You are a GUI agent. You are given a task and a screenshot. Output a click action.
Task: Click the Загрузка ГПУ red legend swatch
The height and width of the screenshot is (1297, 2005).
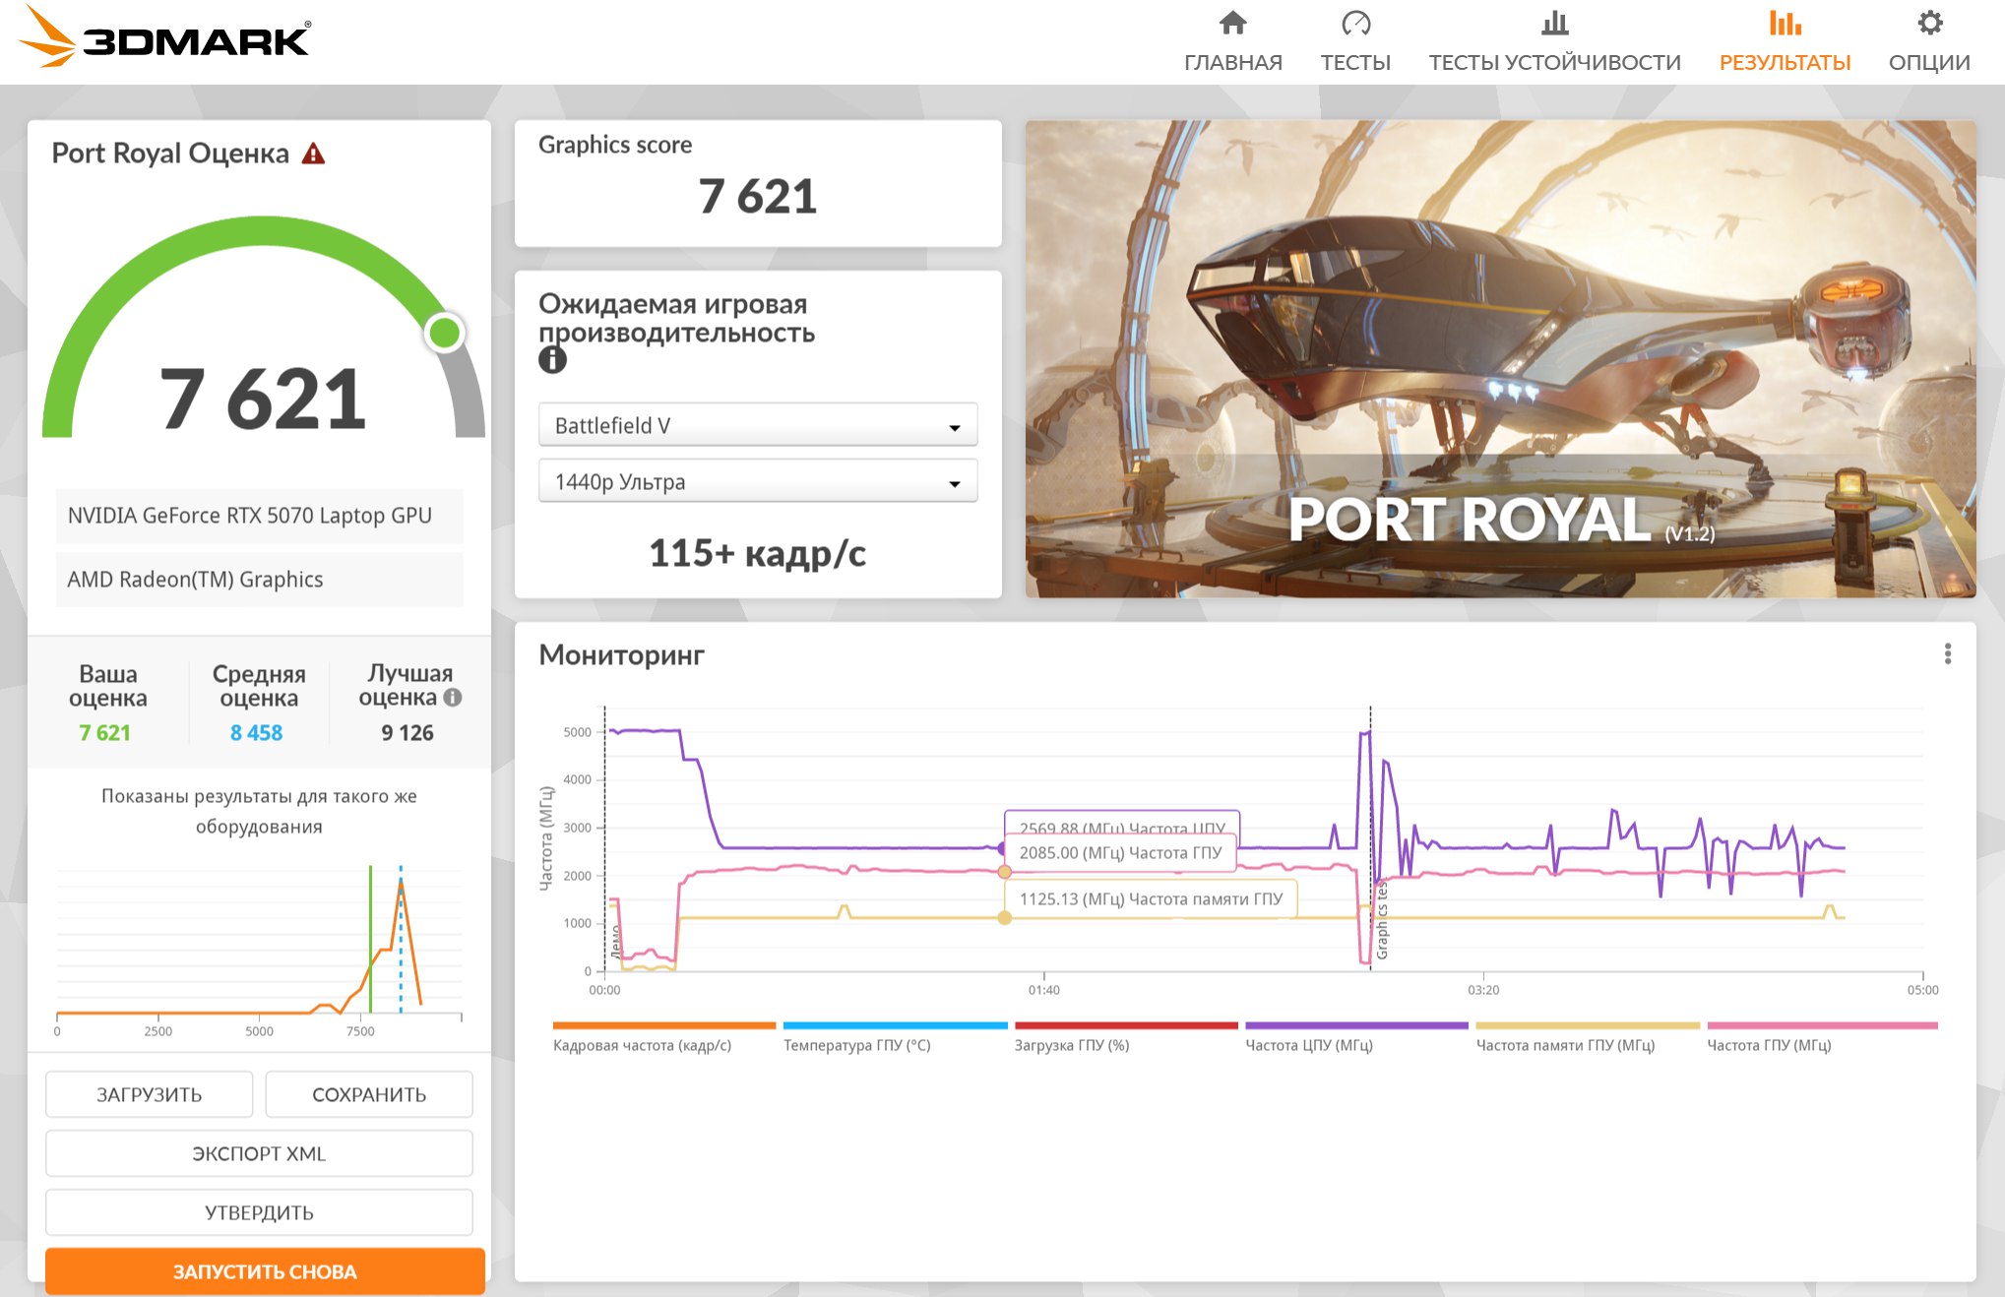tap(1125, 1025)
